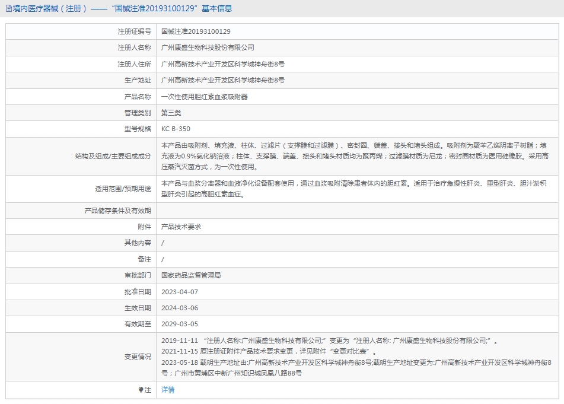Select product name 一次性使用胆红素血浆吸附器
Image resolution: width=564 pixels, height=404 pixels.
coord(204,97)
